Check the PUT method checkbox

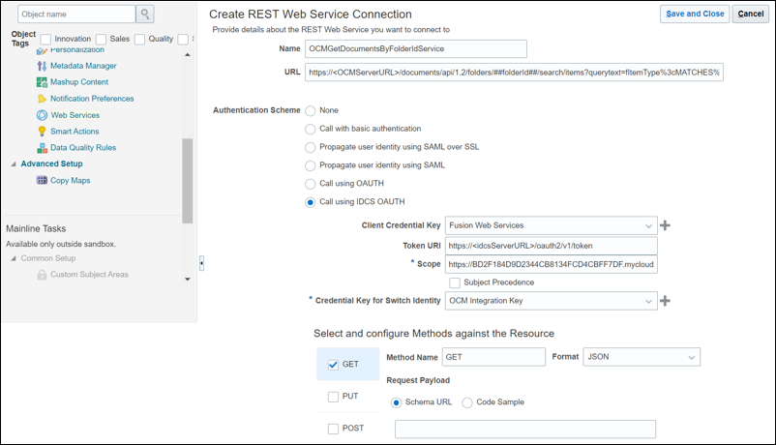point(334,397)
